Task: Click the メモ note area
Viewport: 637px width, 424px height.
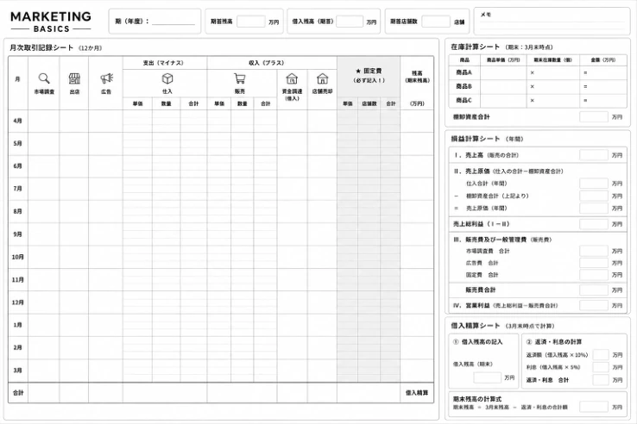Action: (552, 21)
